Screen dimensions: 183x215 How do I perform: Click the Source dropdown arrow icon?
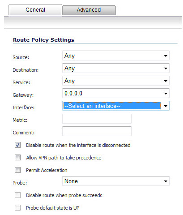tap(166, 56)
